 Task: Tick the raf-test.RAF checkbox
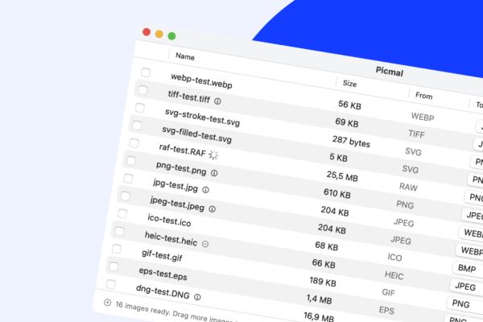point(134,143)
